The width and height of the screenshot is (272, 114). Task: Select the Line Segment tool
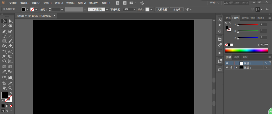[x=10, y=36]
